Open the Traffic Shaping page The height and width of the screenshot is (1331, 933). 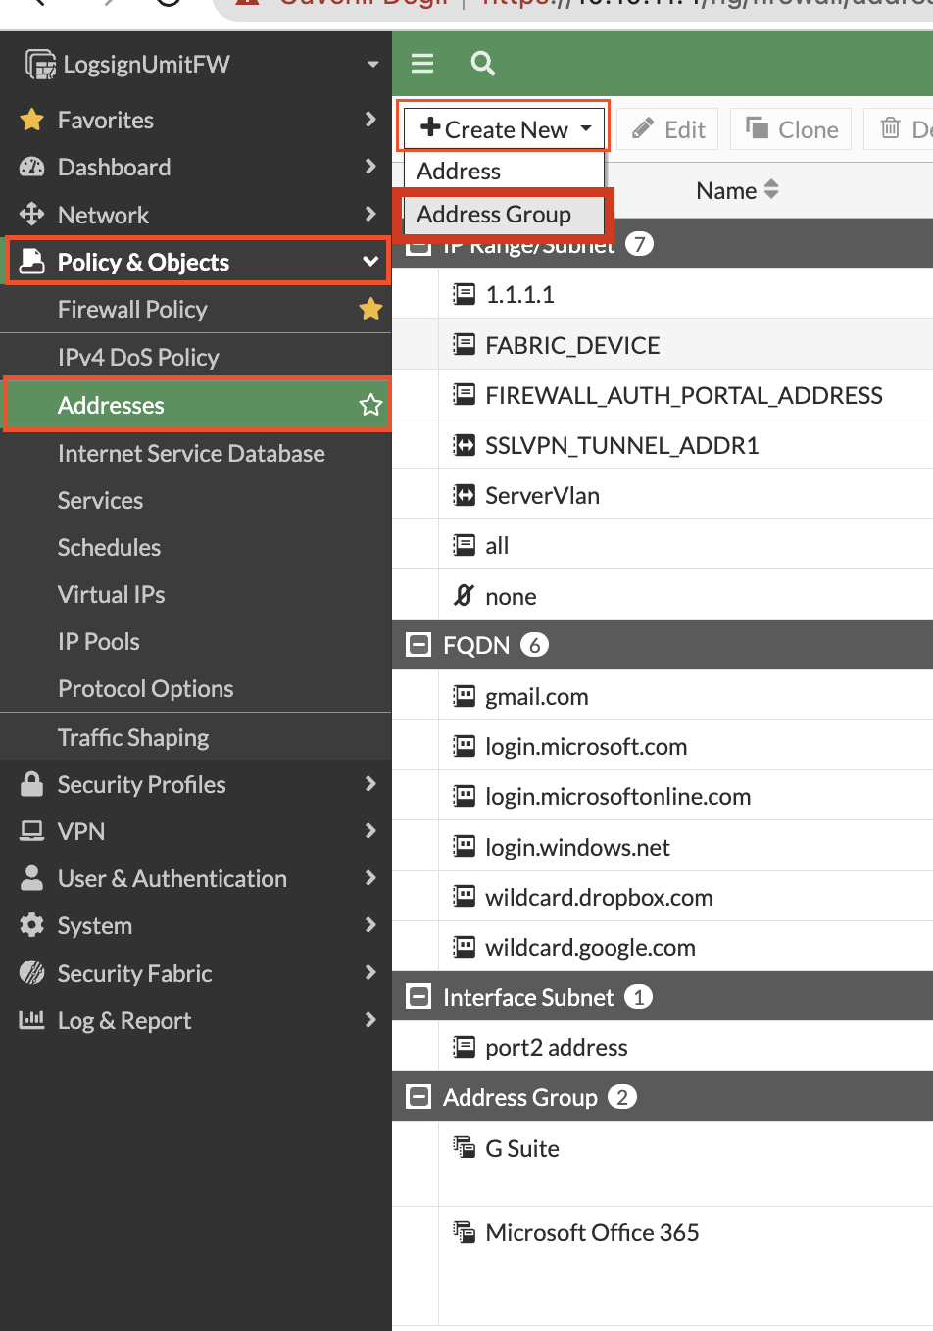click(x=133, y=737)
